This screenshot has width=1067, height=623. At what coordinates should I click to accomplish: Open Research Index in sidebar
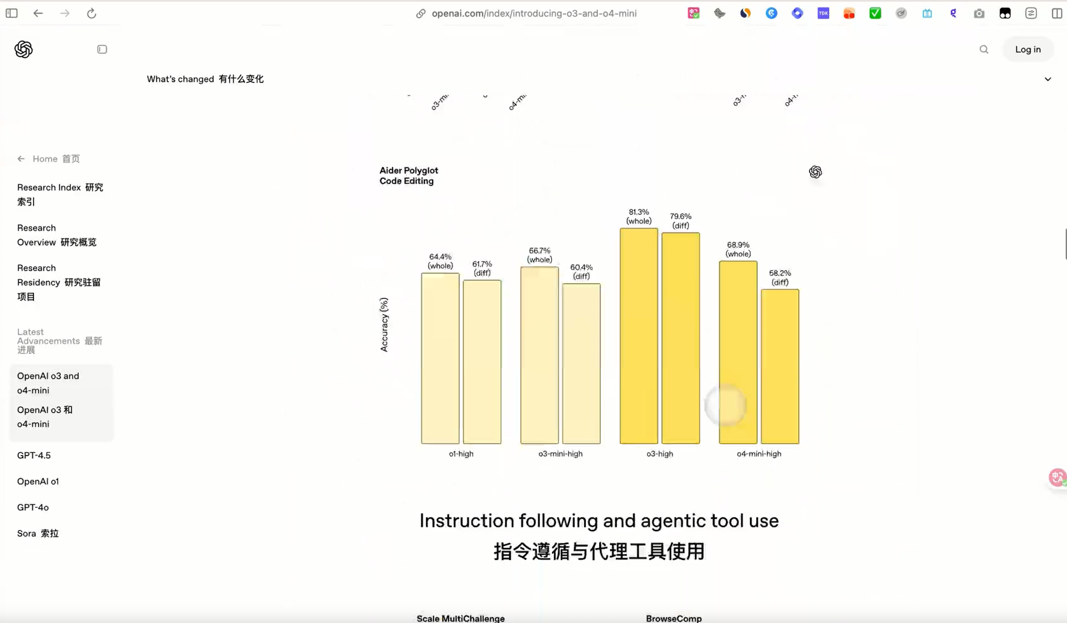pos(60,194)
